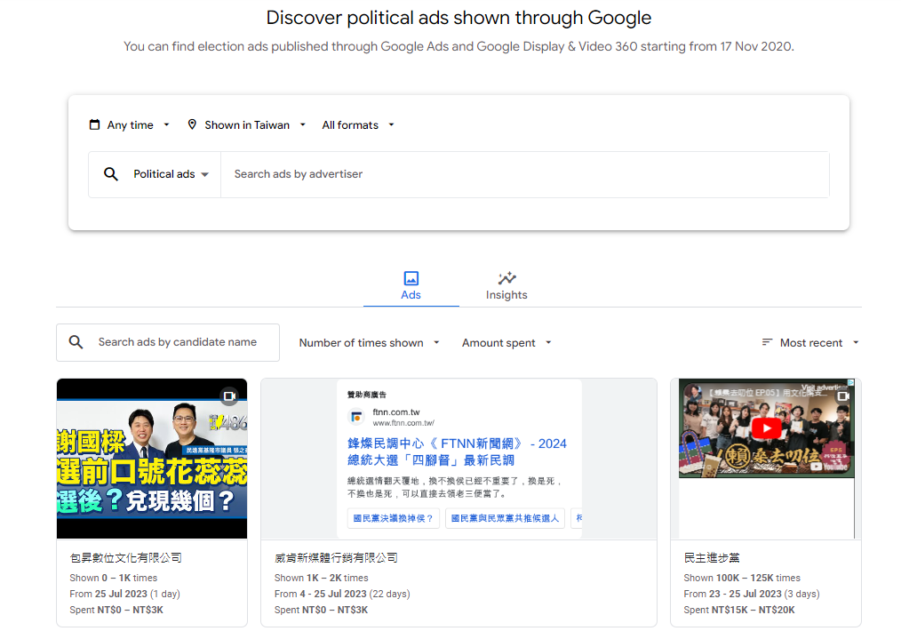Screen dimensions: 901x631
Task: Click From 4 - 25 Jul 2023 (22 days)
Action: [x=342, y=594]
